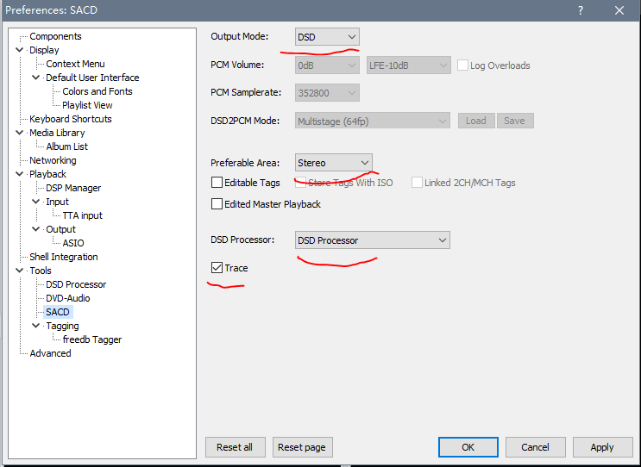The width and height of the screenshot is (641, 467).
Task: Open the Keyboard Shortcuts page
Action: point(70,119)
